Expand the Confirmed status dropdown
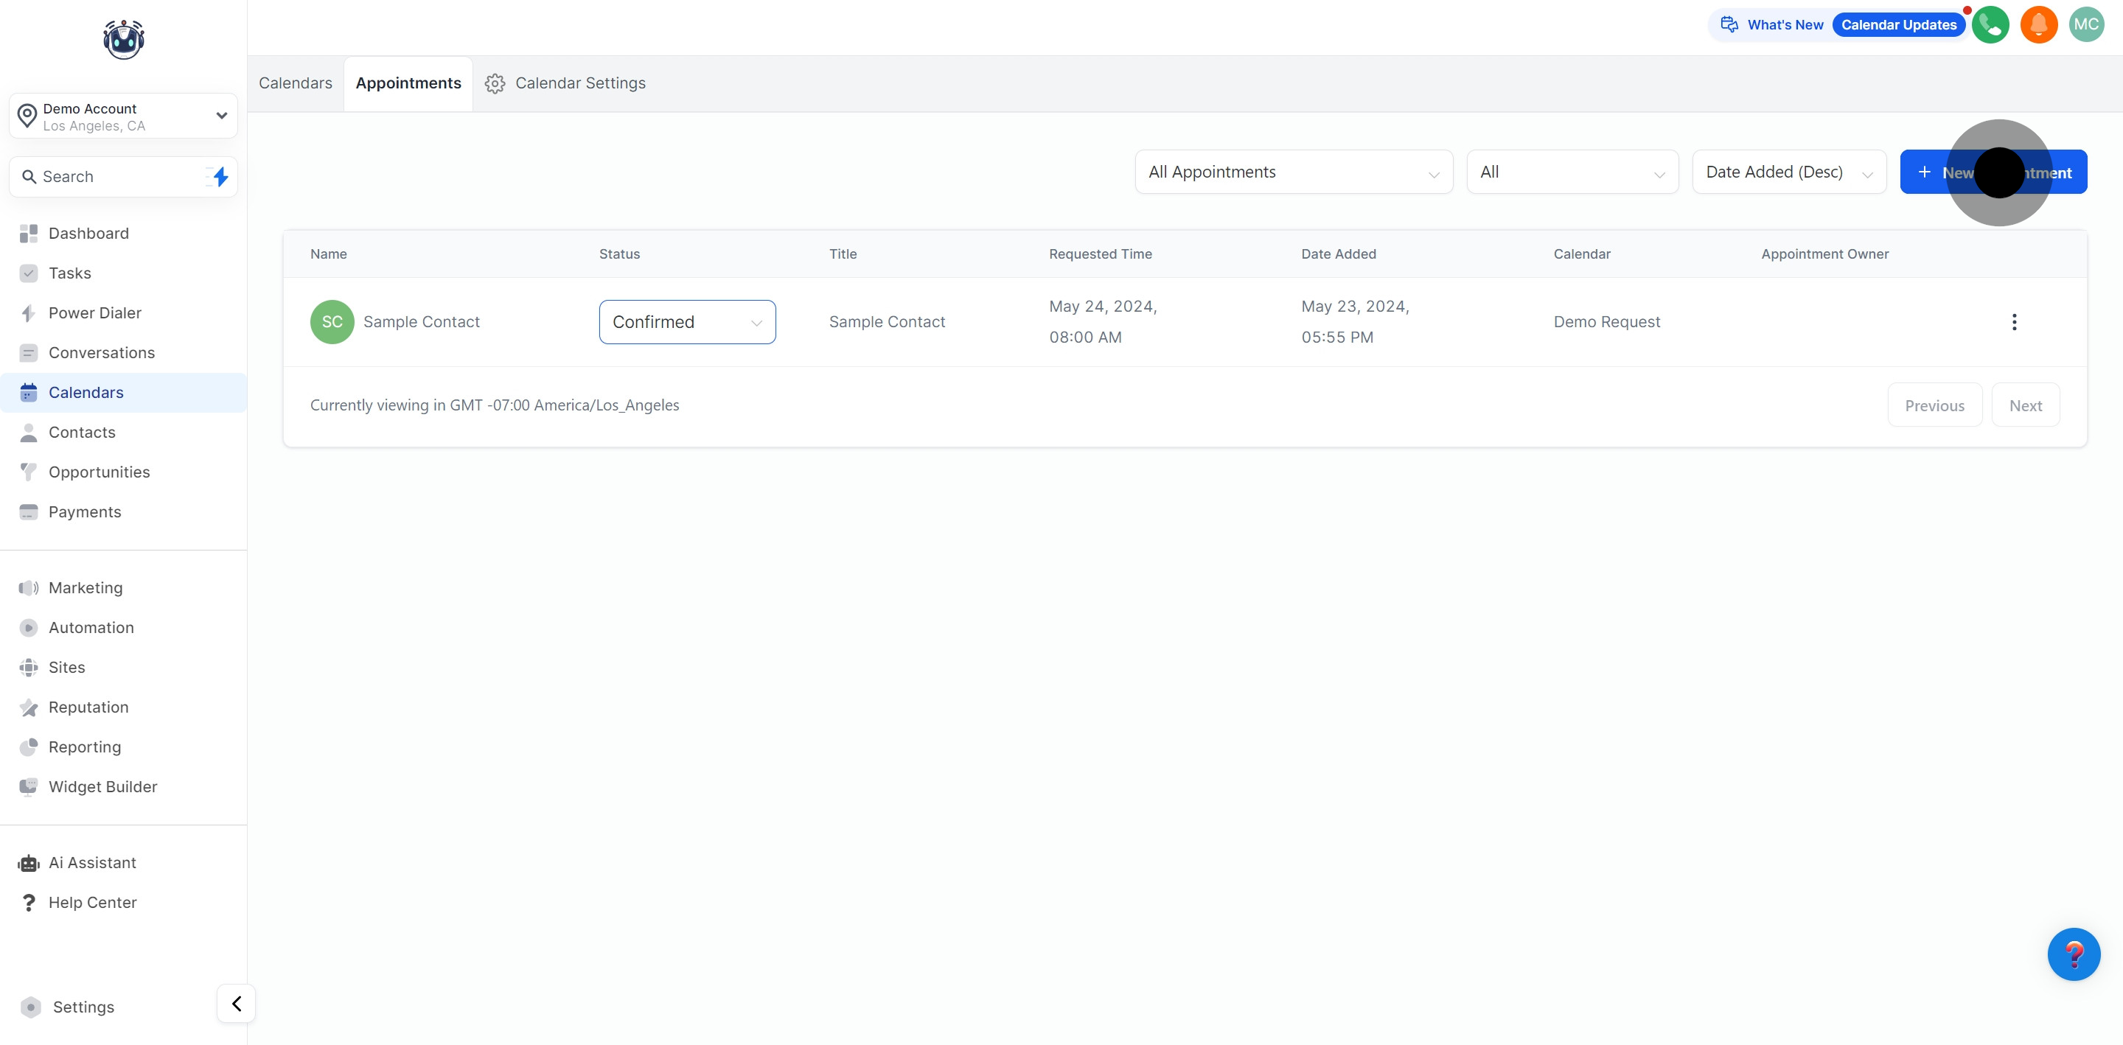Screen dimensions: 2123x1045 point(686,322)
